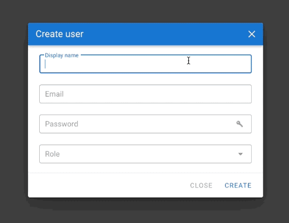Focus the Display name field
Viewport: 289px width, 223px height.
tap(145, 64)
